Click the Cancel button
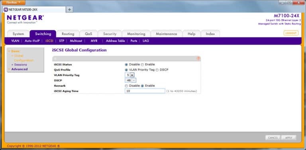This screenshot has height=150, width=306. click(273, 138)
